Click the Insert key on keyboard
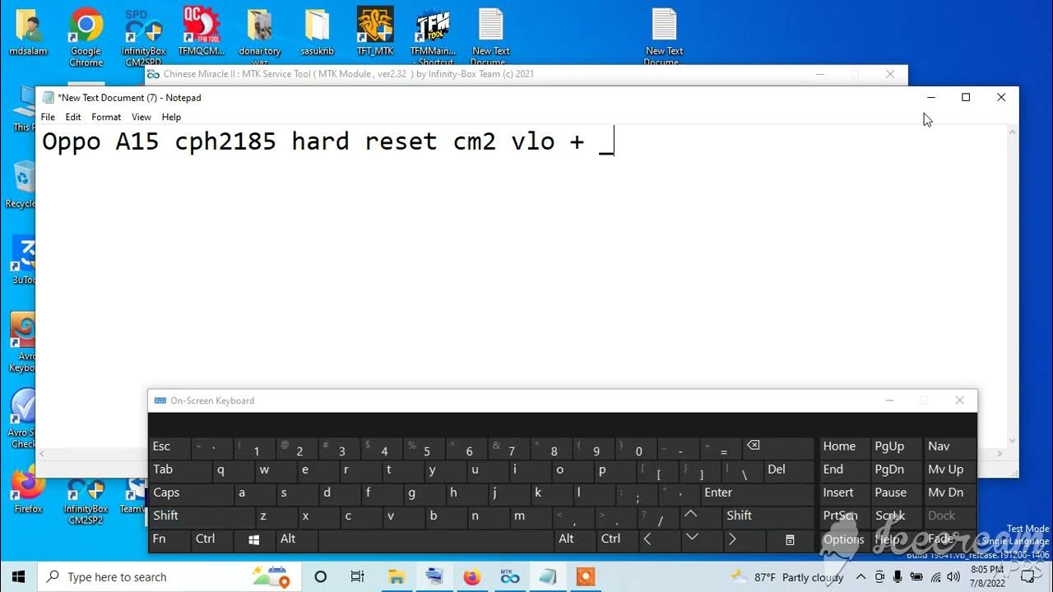1053x592 pixels. click(x=844, y=493)
